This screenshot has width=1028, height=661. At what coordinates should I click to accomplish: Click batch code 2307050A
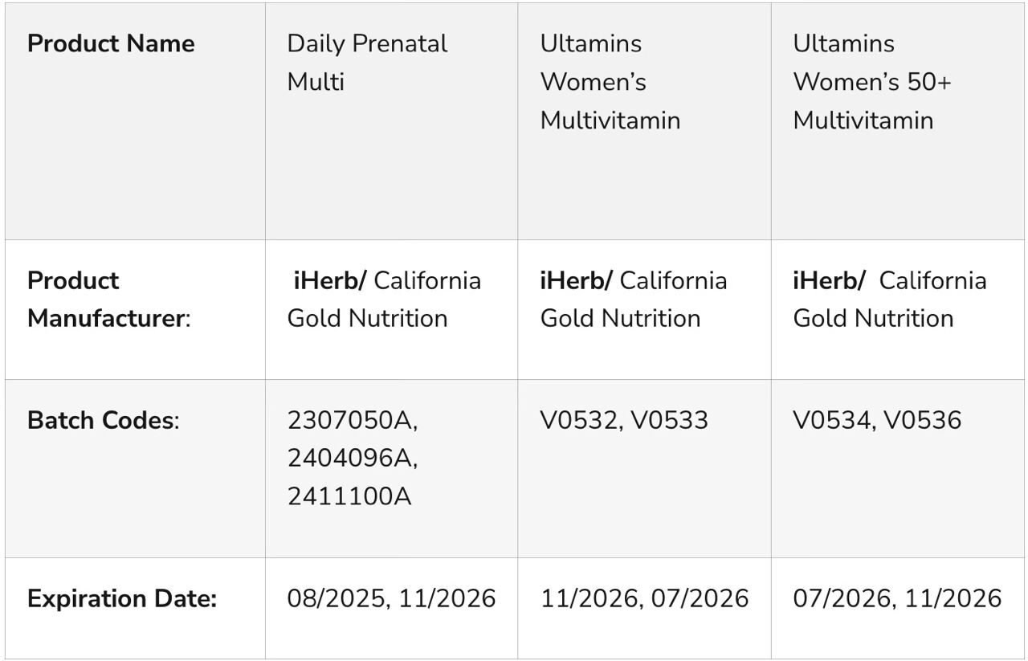[352, 420]
